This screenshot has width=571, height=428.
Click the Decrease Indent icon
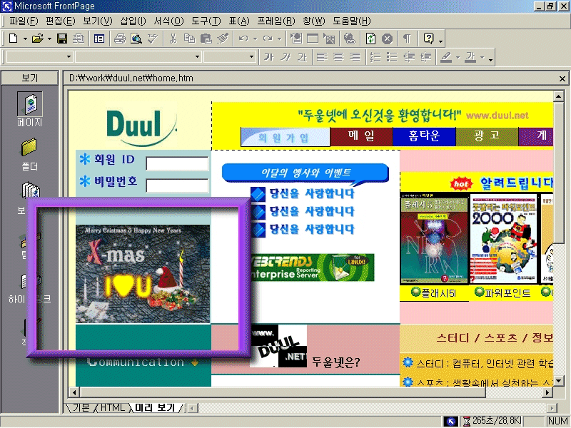click(x=409, y=57)
